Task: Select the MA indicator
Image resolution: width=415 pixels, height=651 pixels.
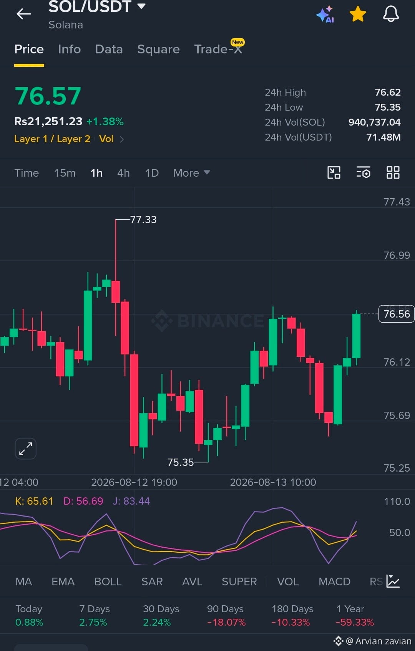Action: click(x=24, y=581)
